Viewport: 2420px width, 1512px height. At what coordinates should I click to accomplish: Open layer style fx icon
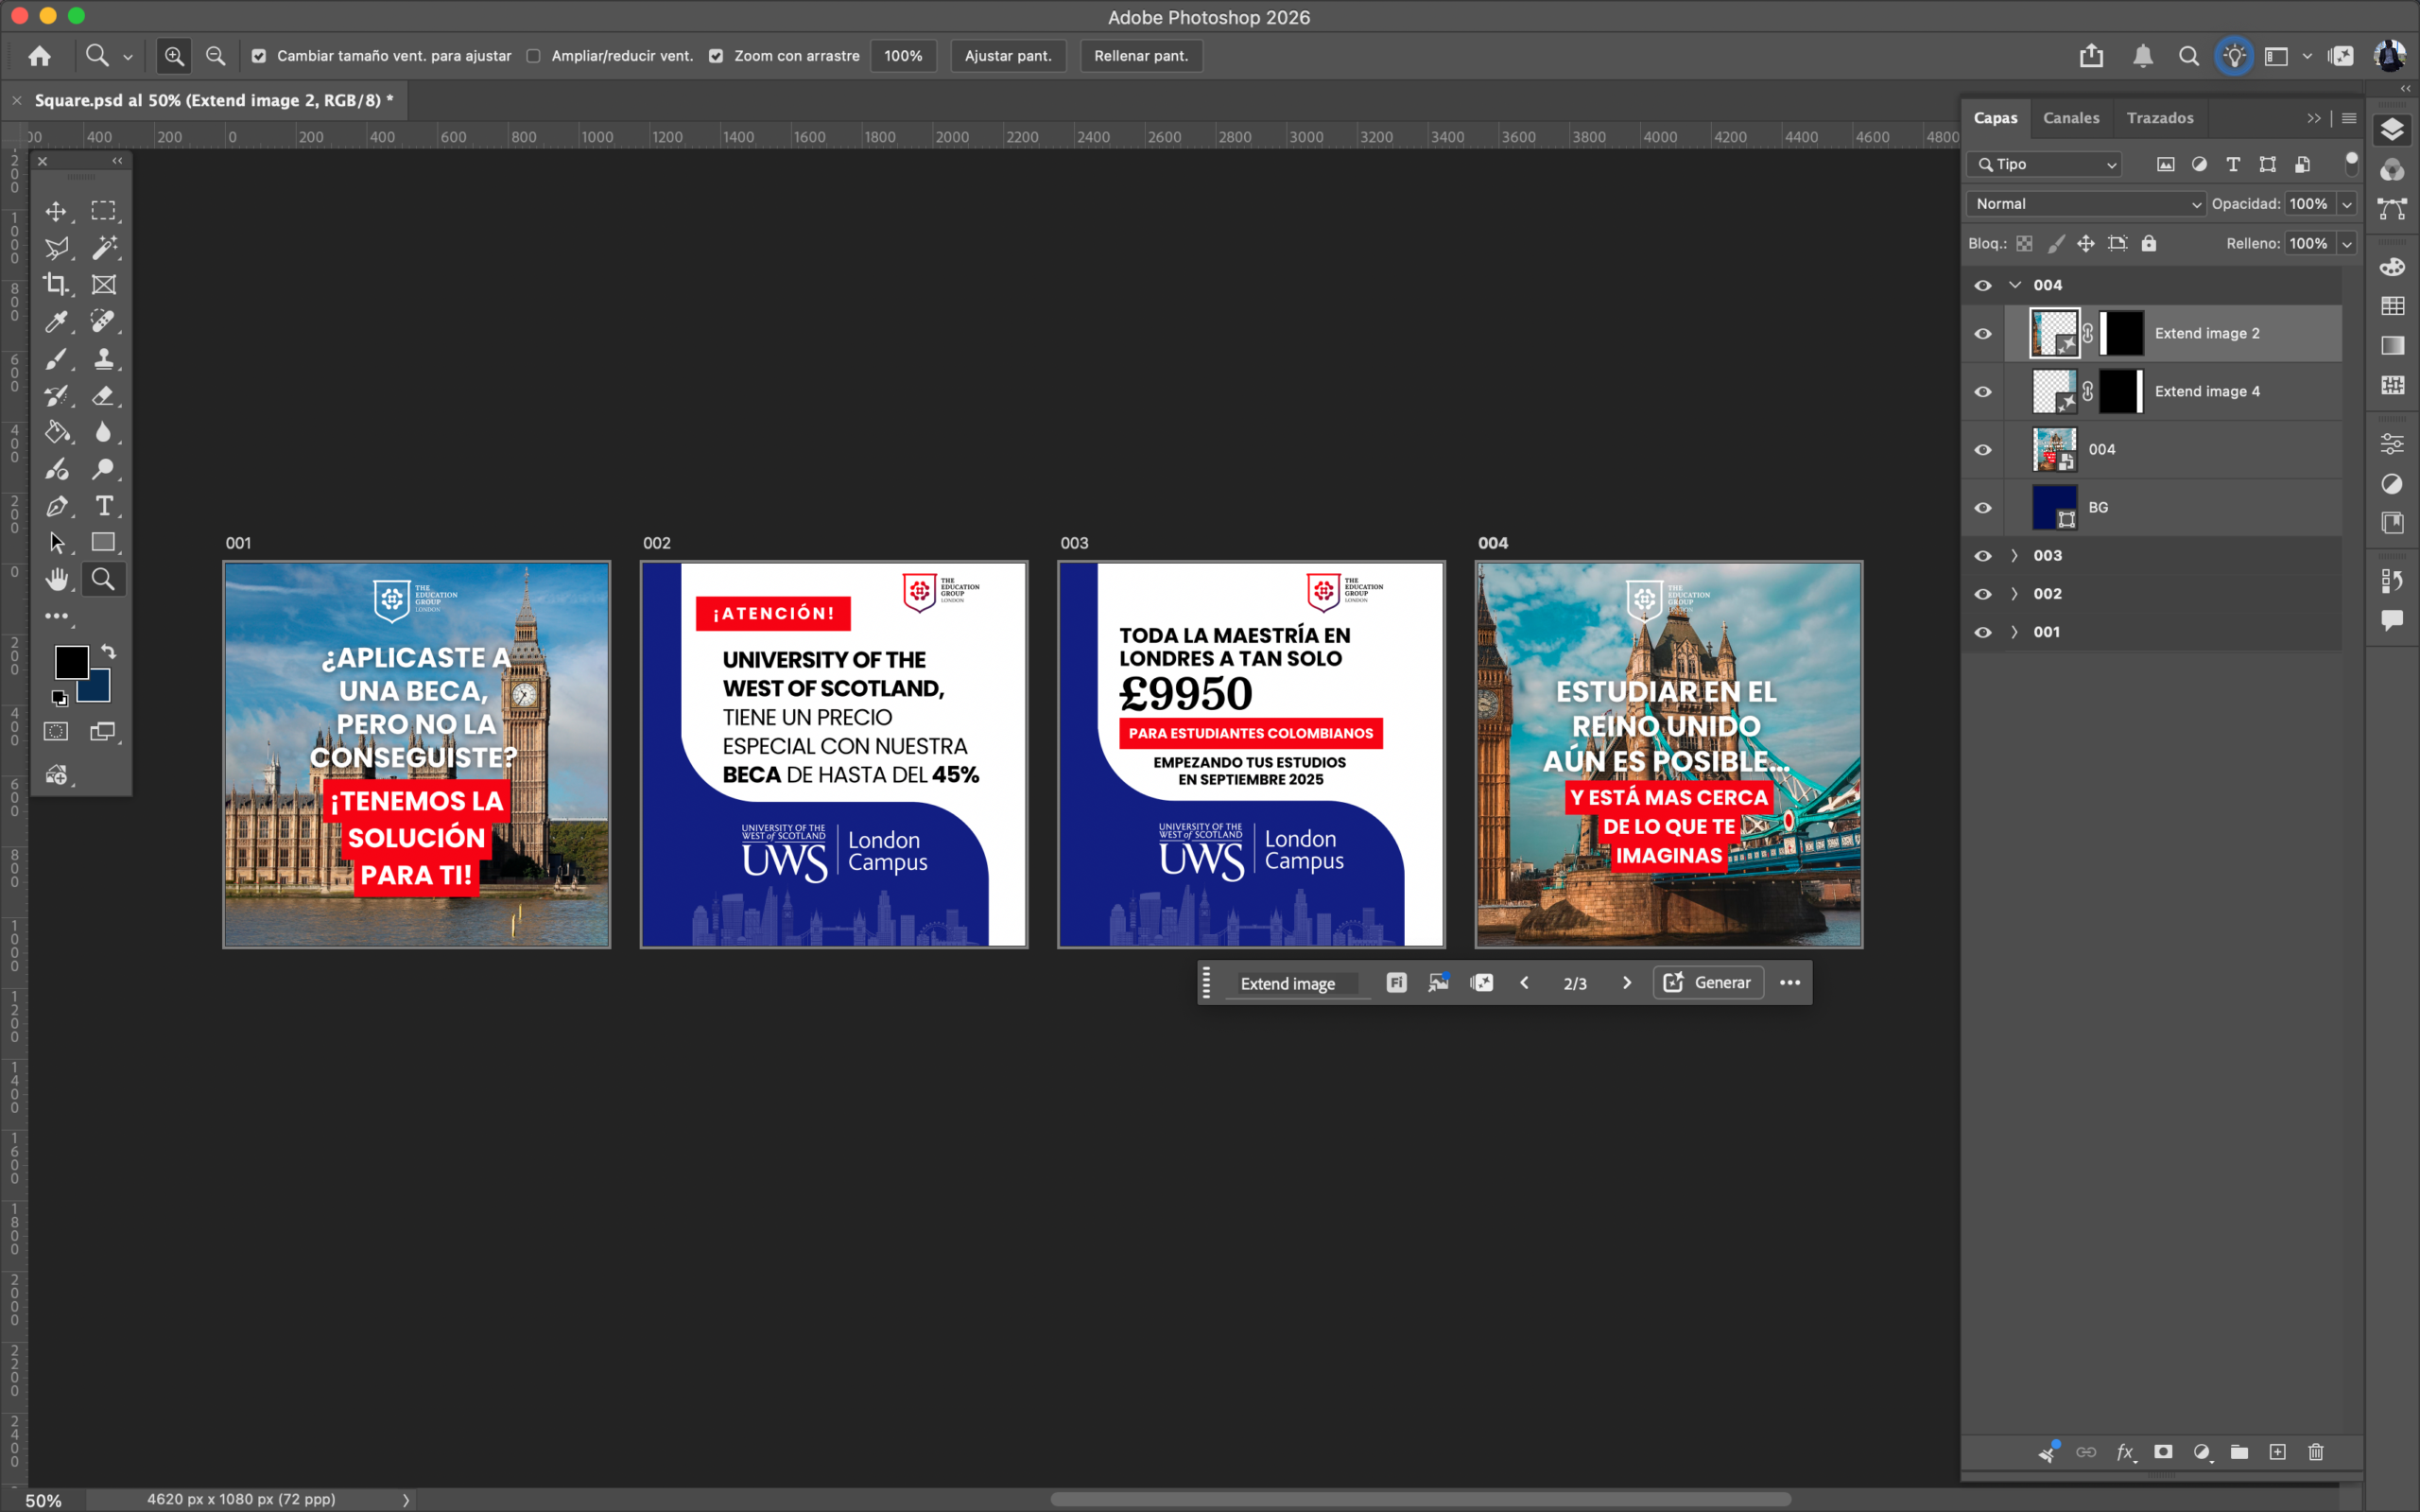[2125, 1452]
